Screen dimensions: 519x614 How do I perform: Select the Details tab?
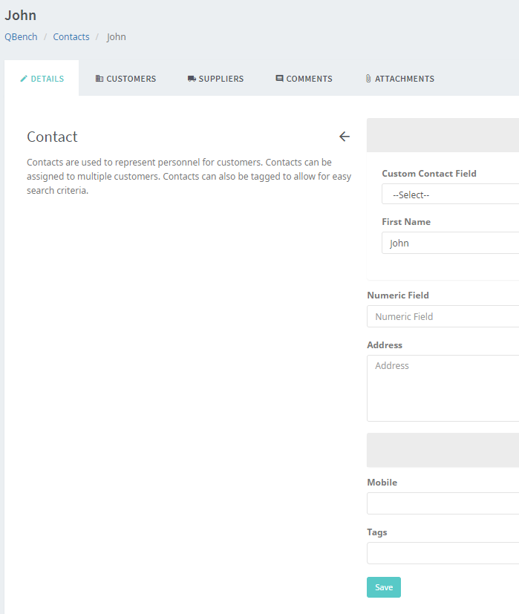[x=42, y=78]
